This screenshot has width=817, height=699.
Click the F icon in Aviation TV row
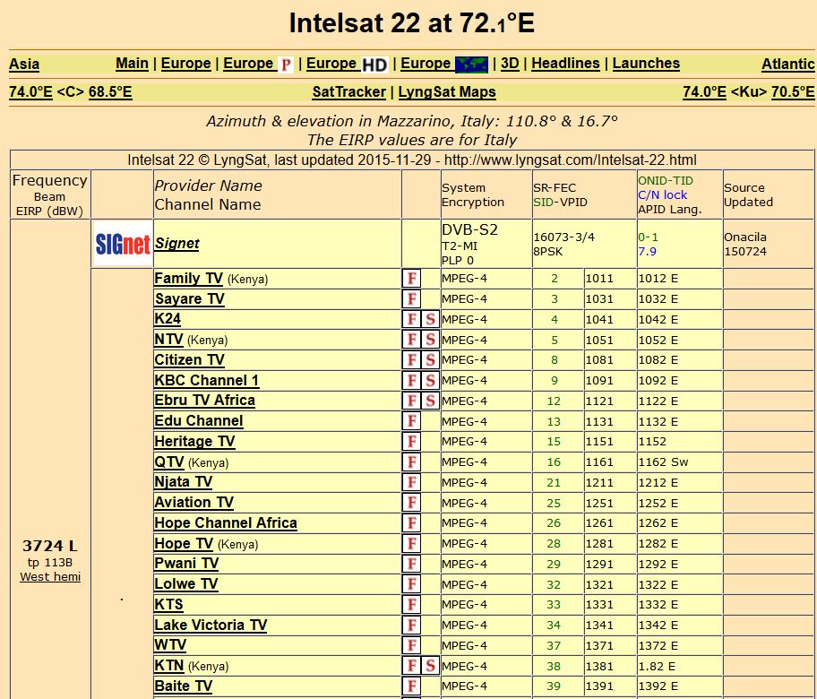tap(411, 503)
